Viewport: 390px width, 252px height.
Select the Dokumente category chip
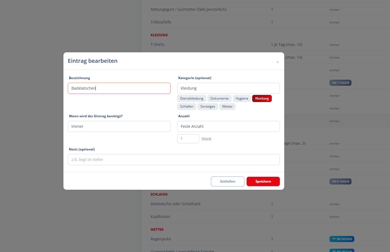219,98
